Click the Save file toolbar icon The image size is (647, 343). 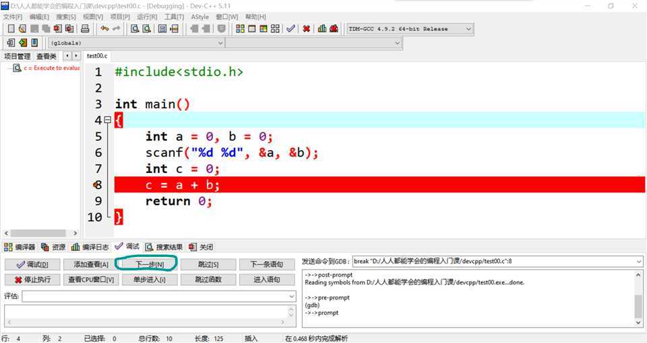34,28
